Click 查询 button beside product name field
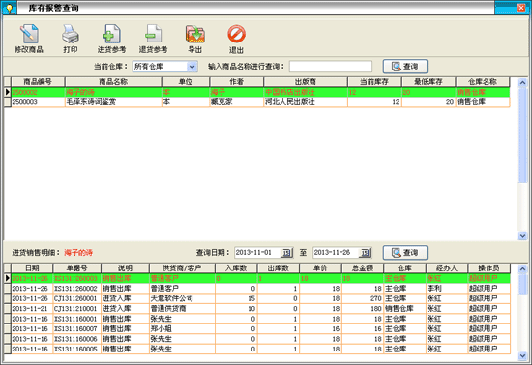532x365 pixels. pos(404,67)
